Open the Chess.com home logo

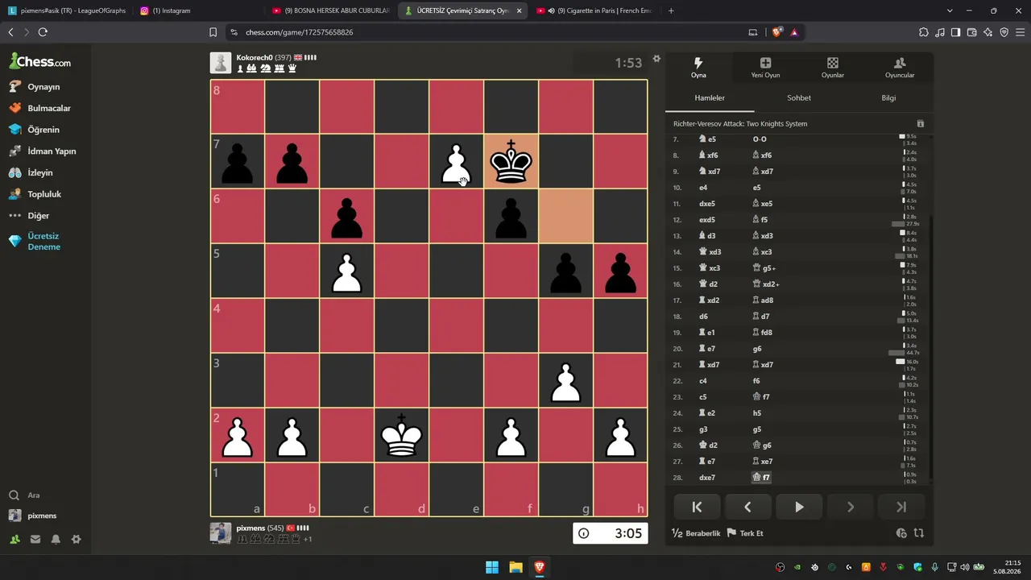(39, 61)
